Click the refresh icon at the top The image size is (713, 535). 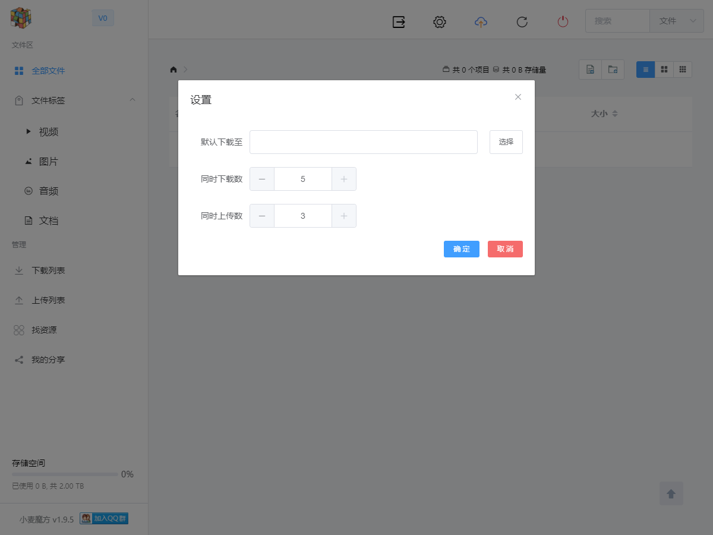click(522, 21)
